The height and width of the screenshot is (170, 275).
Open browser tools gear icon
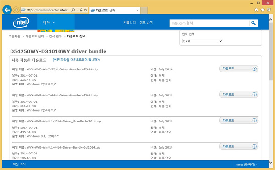(269, 10)
